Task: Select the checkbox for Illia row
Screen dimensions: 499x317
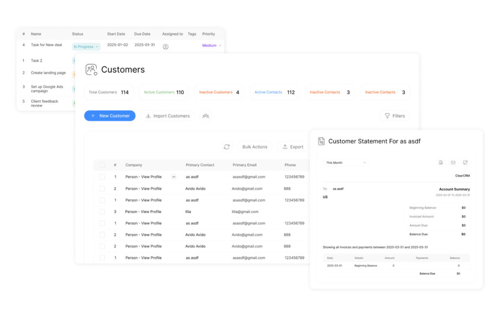Action: pyautogui.click(x=102, y=211)
